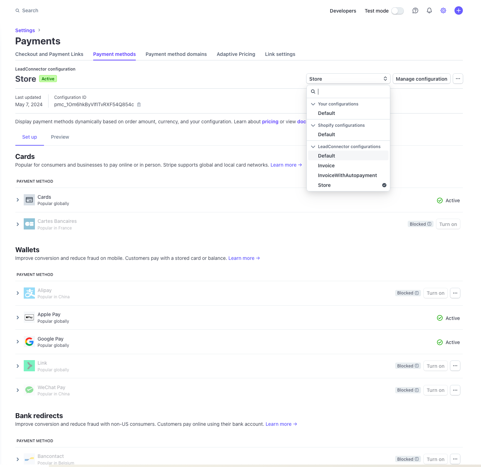This screenshot has width=481, height=467.
Task: Turn on Bancontact
Action: tap(436, 459)
